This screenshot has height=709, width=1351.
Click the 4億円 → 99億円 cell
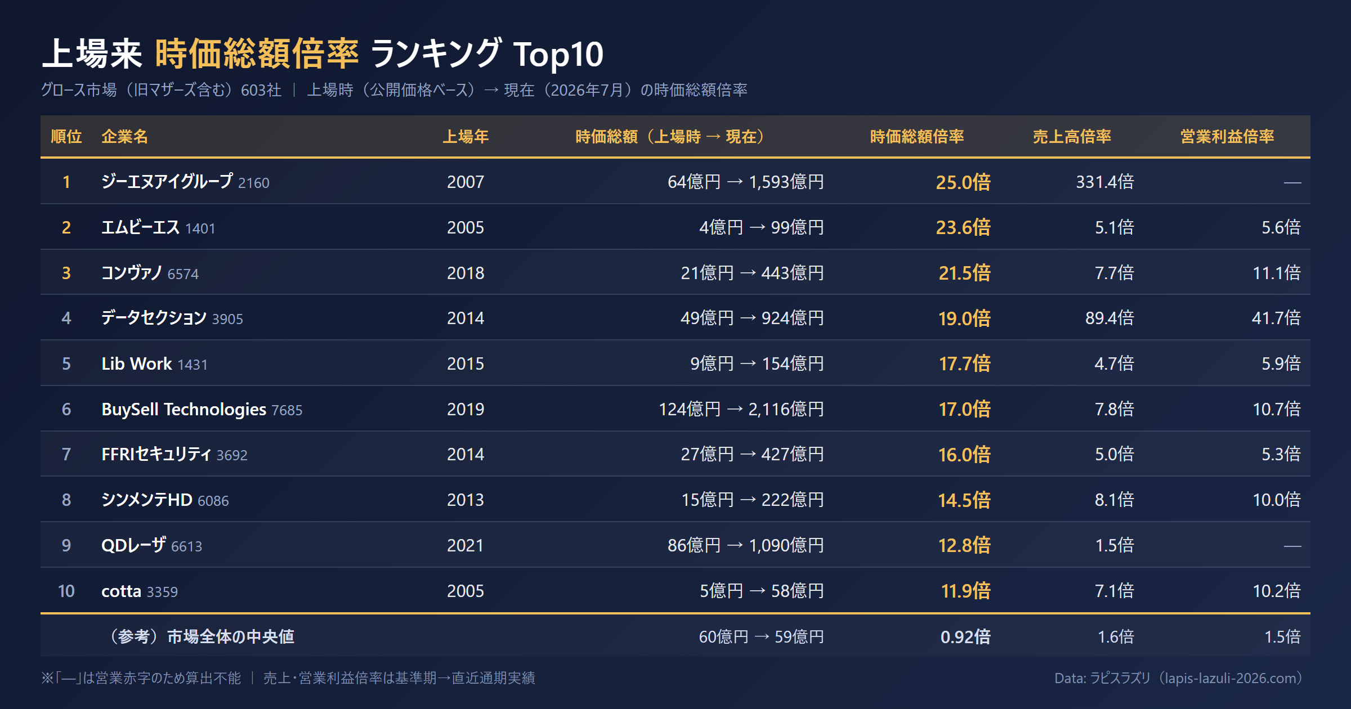762,227
